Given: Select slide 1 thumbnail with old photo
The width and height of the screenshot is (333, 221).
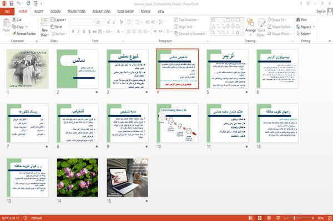Looking at the screenshot, I should pos(27,69).
